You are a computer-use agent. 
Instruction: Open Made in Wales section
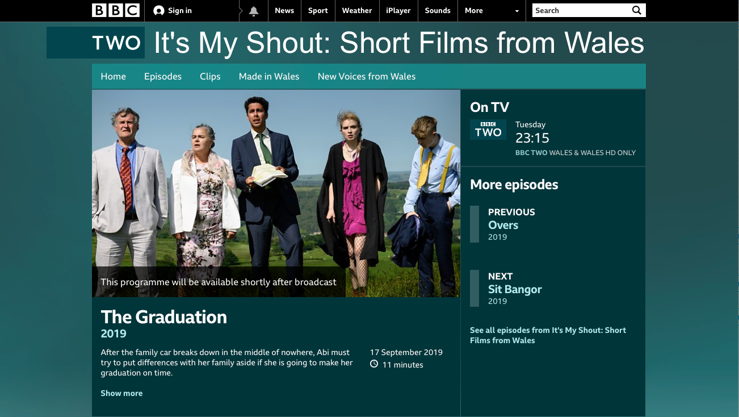point(269,76)
